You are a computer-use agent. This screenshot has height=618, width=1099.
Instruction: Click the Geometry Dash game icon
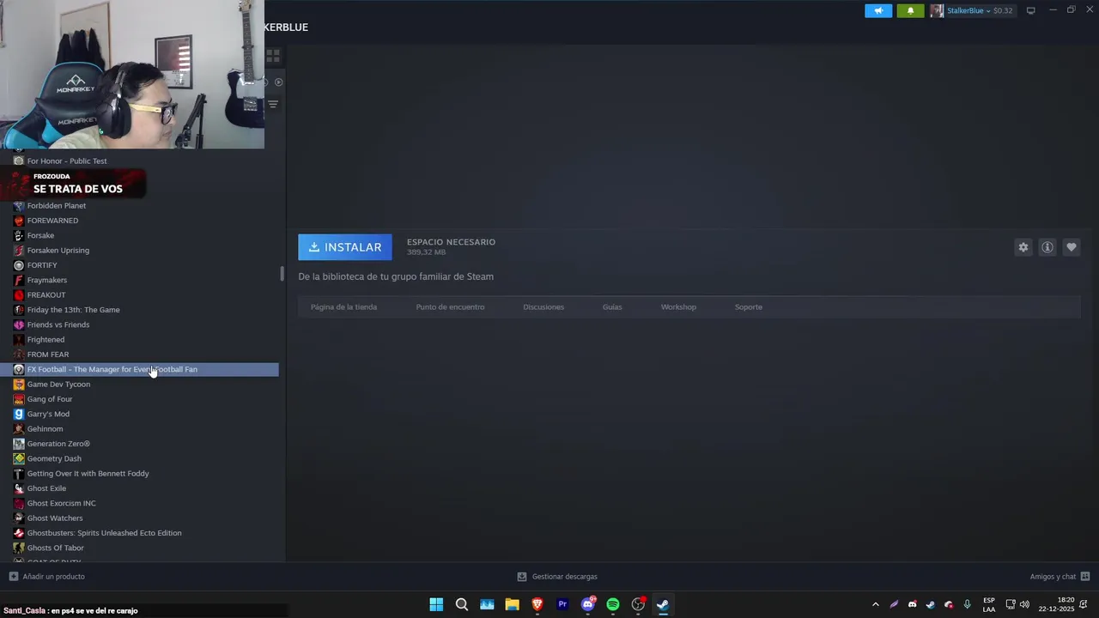[x=19, y=458]
